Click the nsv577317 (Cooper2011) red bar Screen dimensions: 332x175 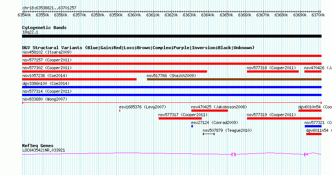[x=180, y=118]
